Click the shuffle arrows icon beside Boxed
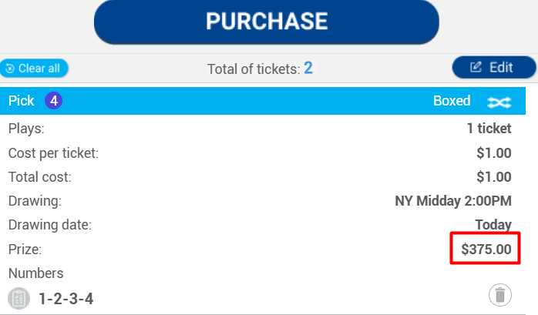The height and width of the screenshot is (315, 538). pos(499,102)
